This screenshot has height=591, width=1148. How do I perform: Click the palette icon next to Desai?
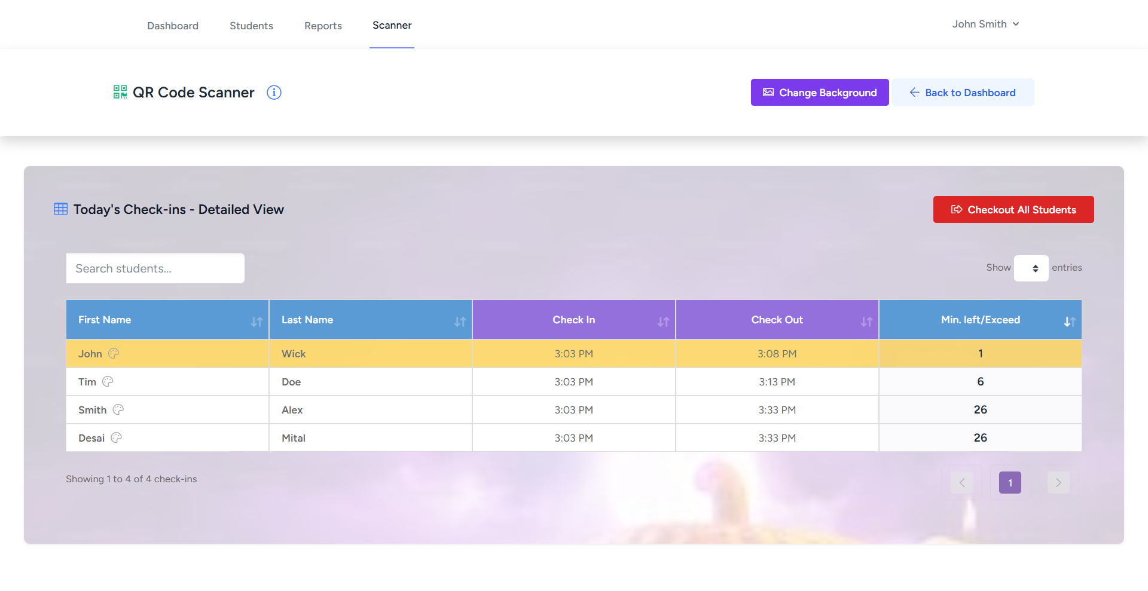pyautogui.click(x=117, y=438)
